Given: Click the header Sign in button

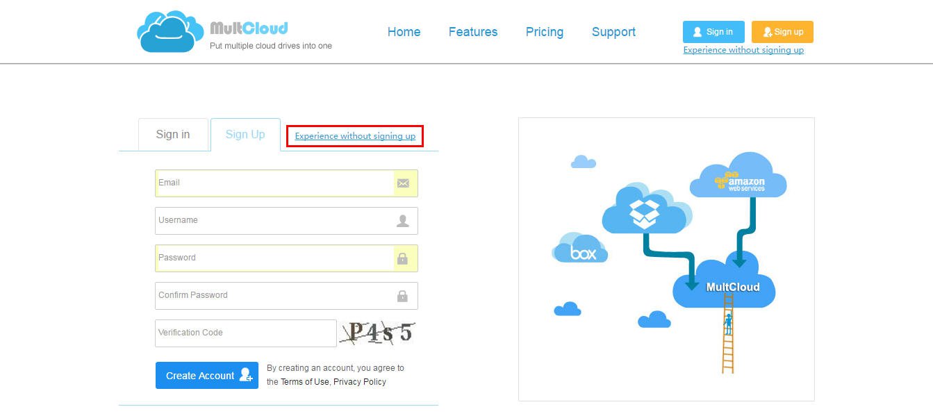Looking at the screenshot, I should pyautogui.click(x=713, y=32).
